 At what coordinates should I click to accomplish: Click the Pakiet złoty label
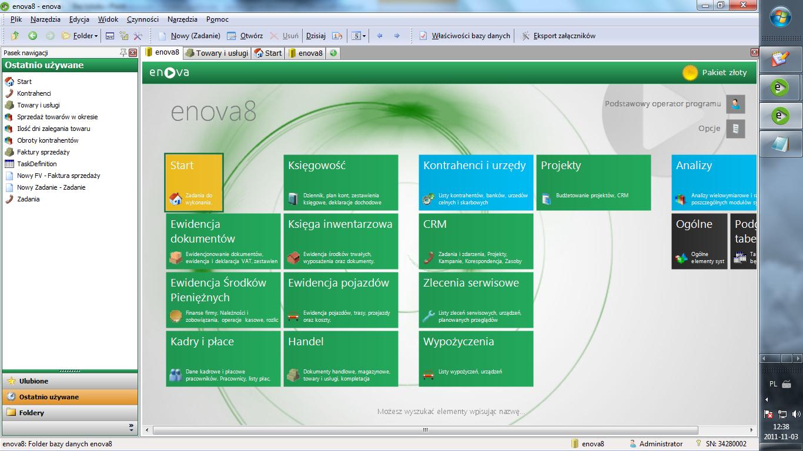(724, 73)
